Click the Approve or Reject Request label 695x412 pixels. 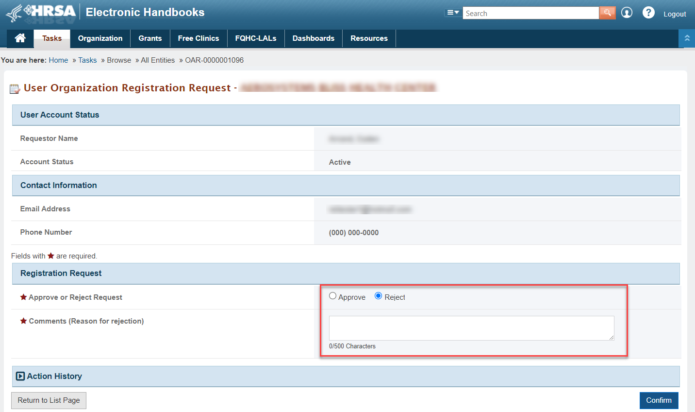75,297
